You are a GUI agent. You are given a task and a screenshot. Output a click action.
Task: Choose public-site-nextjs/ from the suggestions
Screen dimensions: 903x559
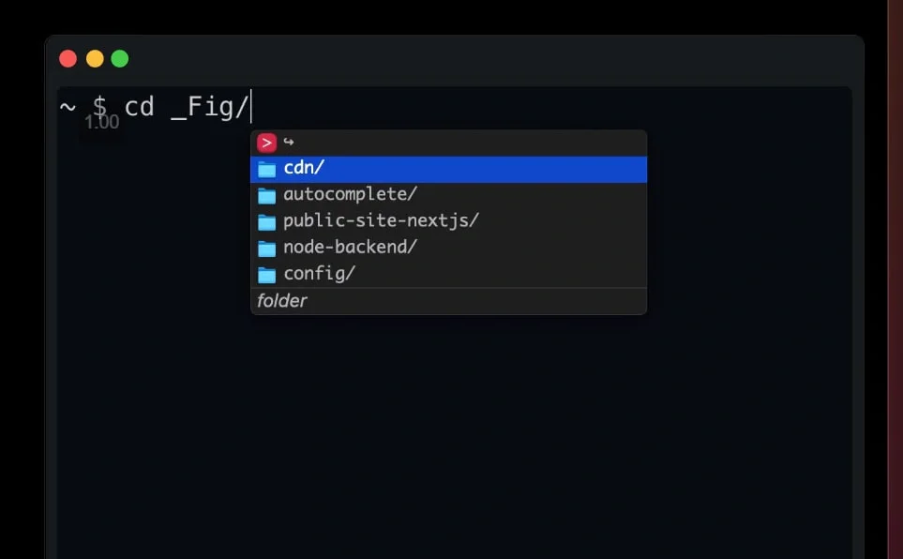tap(381, 220)
